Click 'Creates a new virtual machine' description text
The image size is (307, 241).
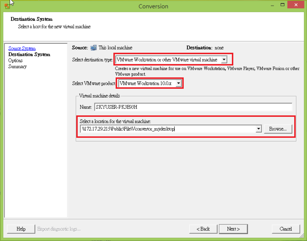point(207,71)
